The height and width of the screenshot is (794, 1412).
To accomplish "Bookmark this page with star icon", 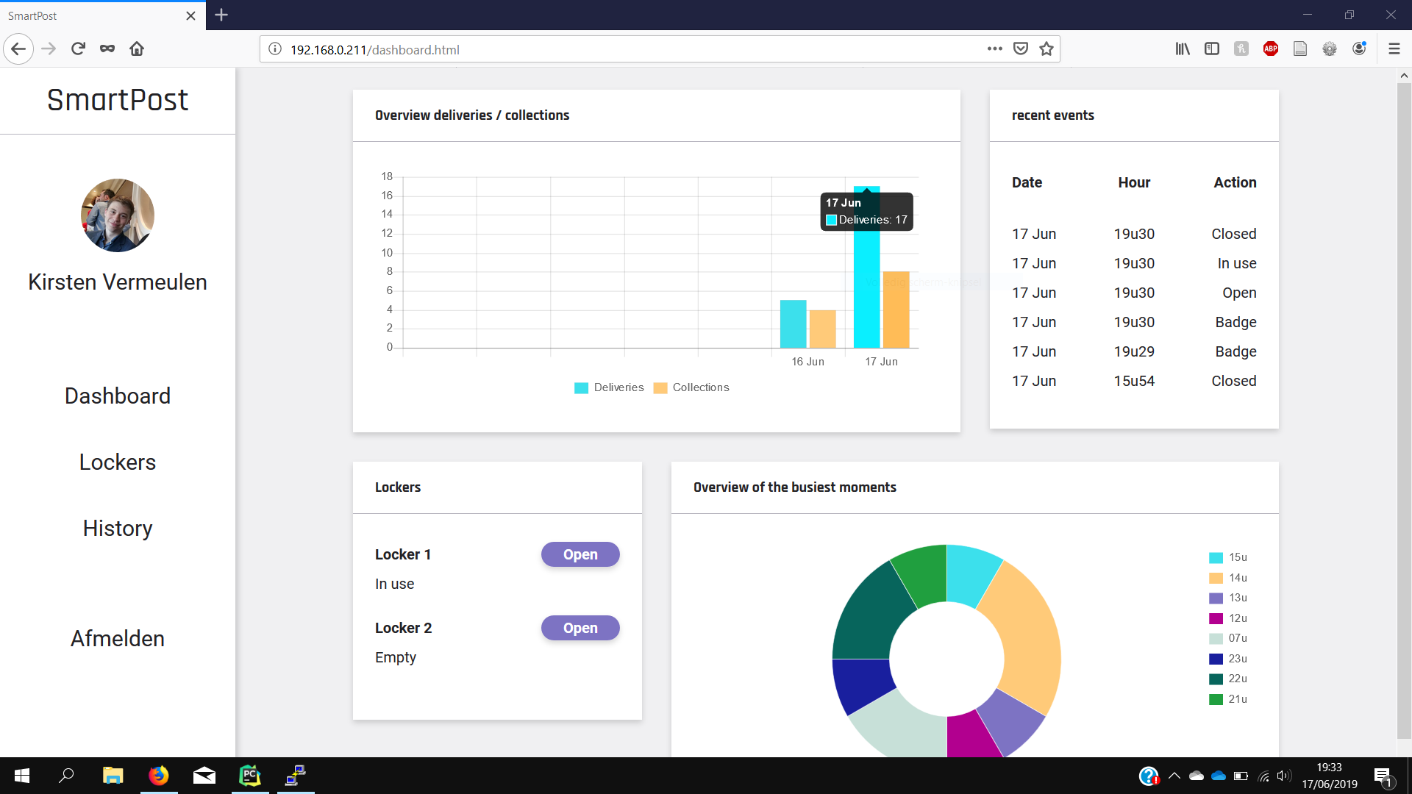I will (1046, 49).
